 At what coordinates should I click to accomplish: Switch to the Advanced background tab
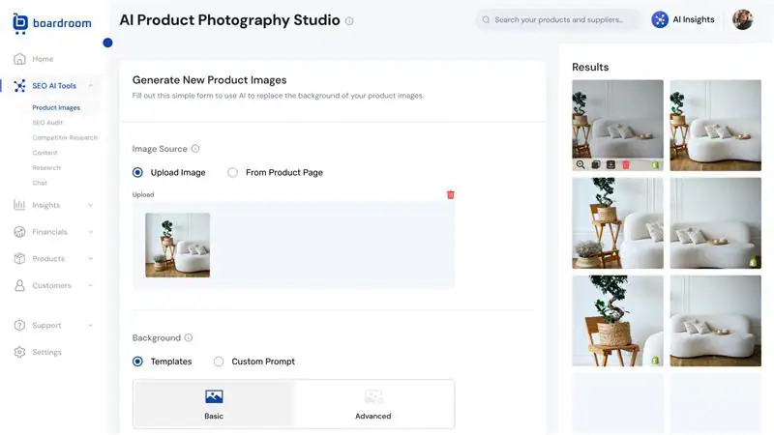(373, 404)
